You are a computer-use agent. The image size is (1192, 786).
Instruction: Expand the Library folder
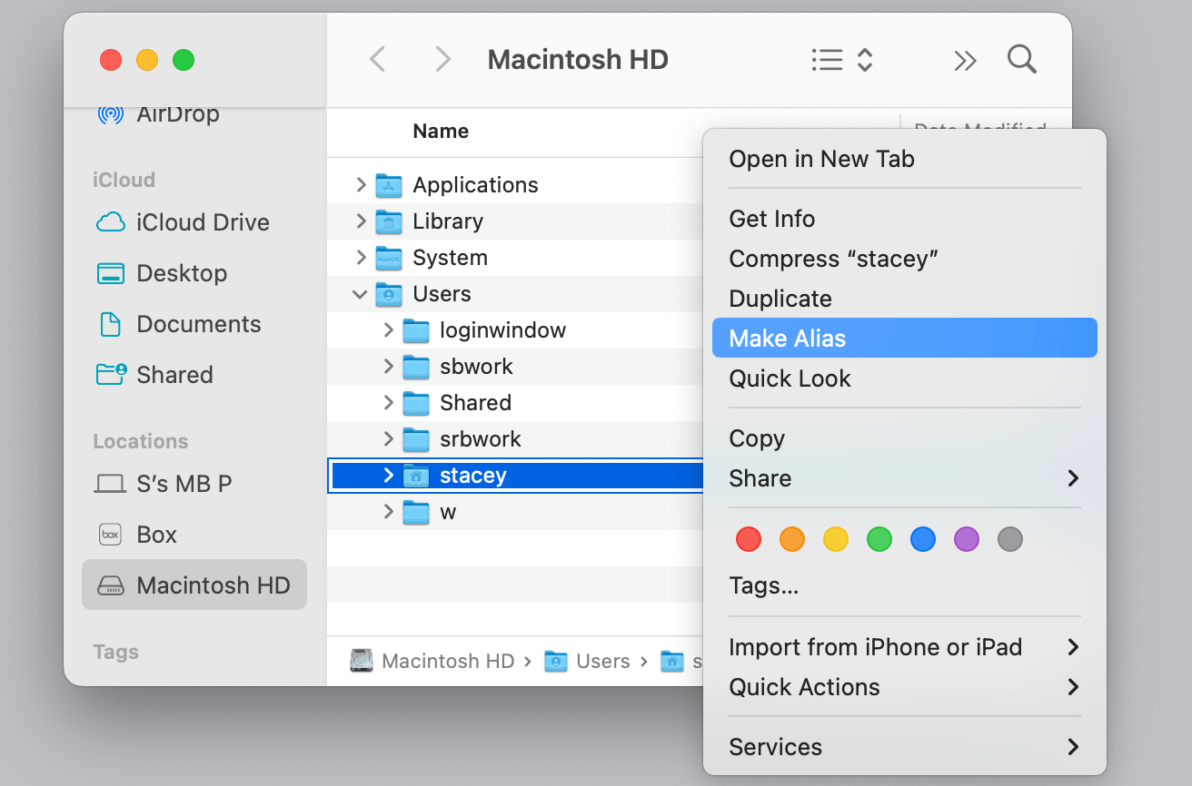click(361, 221)
